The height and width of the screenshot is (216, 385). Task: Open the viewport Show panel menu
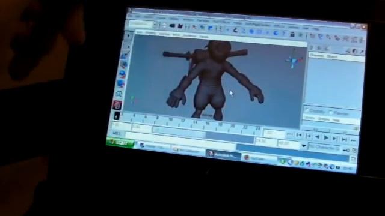click(176, 35)
